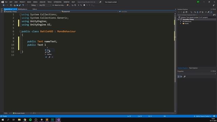Screen dimensions: 217x122
Task: Click the bookmark toolbar icon
Action: coord(84,5)
